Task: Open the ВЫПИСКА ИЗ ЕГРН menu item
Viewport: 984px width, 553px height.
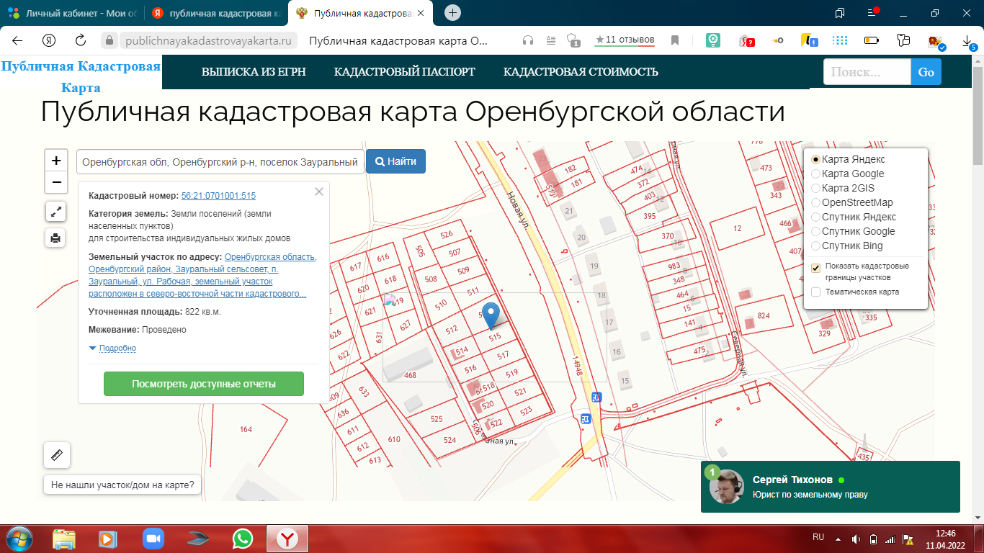Action: (254, 72)
